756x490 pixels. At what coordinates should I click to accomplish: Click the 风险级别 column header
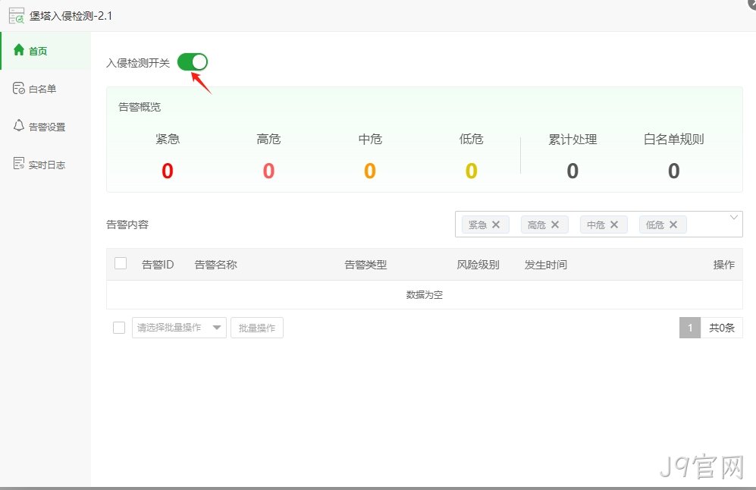pyautogui.click(x=478, y=265)
